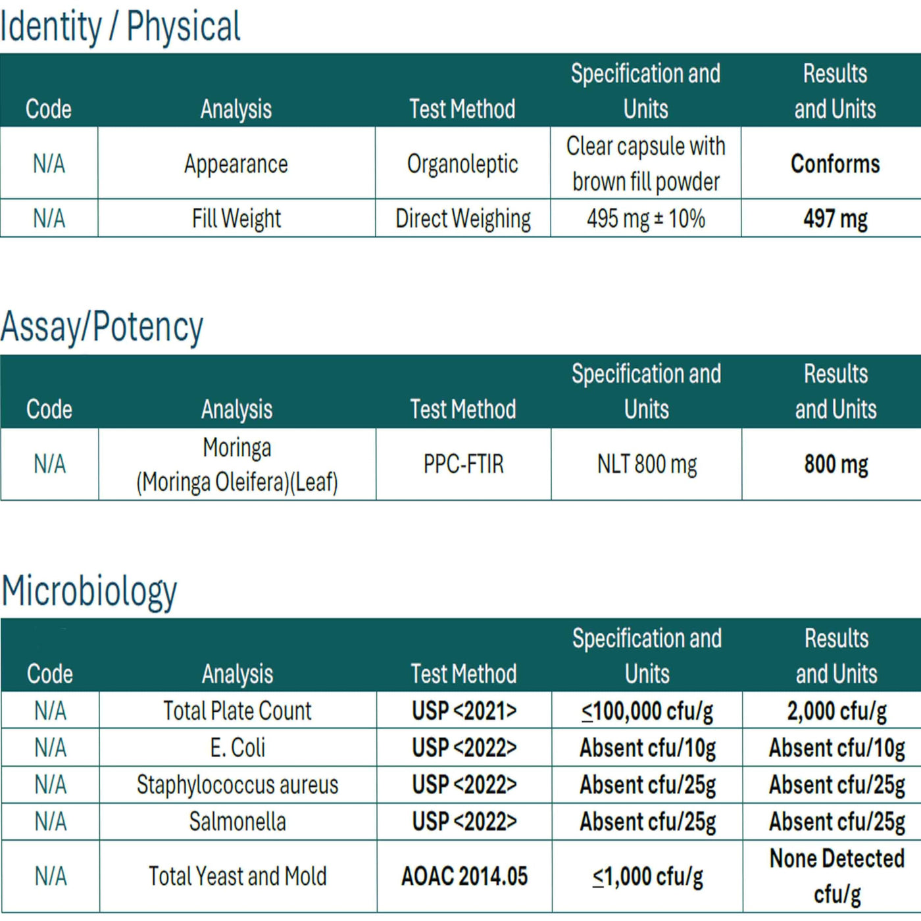Click the PPC-FTIR test method cell

463,464
